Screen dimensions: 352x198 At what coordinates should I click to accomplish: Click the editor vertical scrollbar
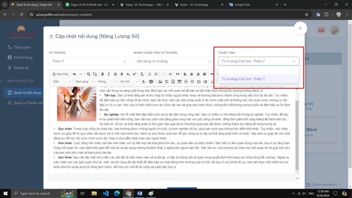pos(297,135)
